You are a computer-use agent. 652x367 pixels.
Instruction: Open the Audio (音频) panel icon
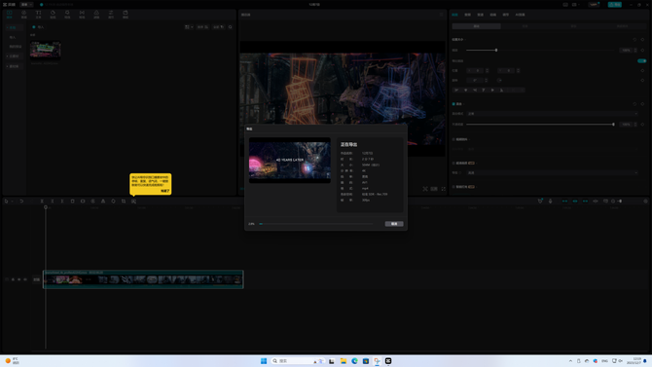(x=23, y=15)
